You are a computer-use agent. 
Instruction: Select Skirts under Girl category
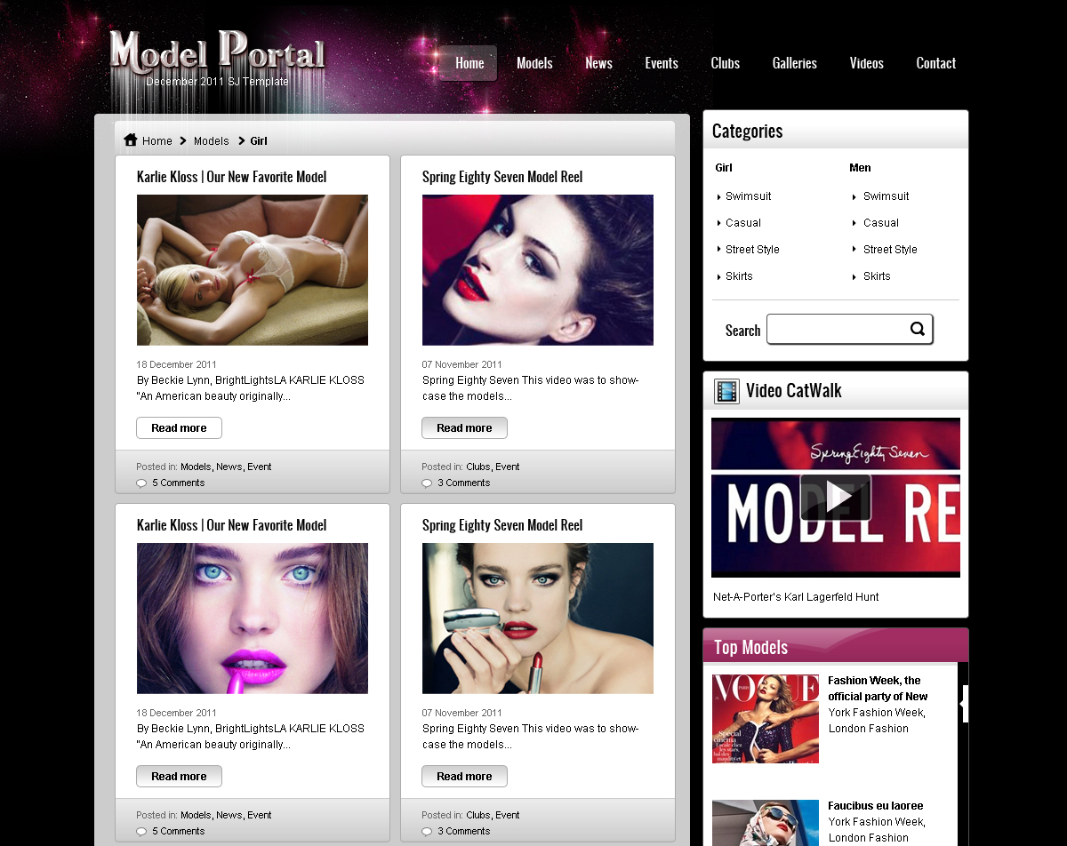[739, 276]
